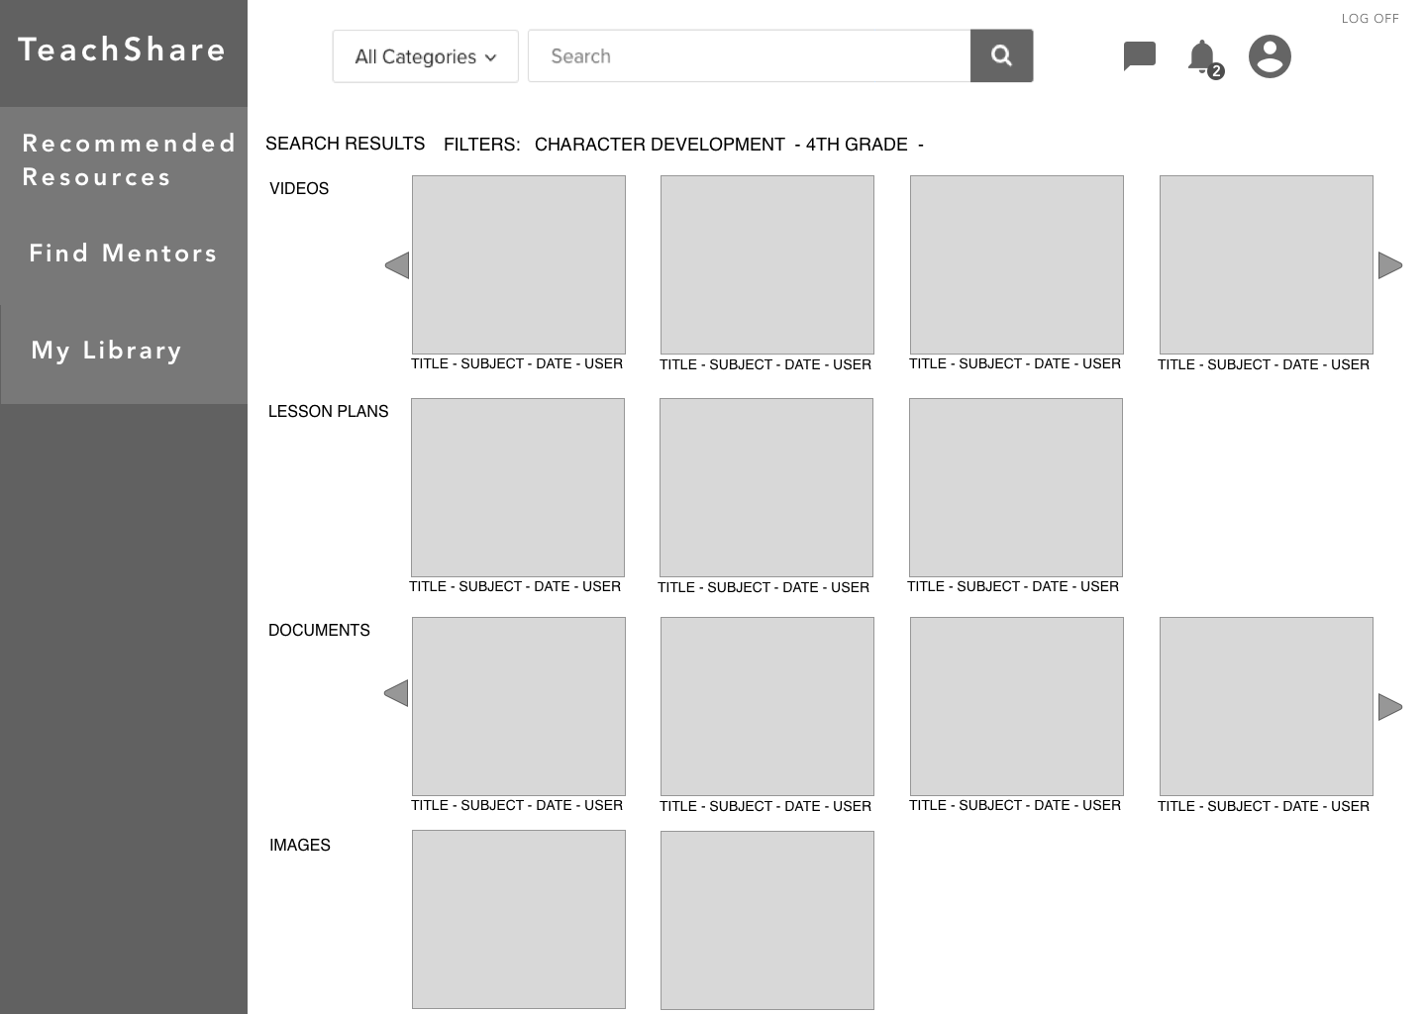Select the Character Development filter
Image resolution: width=1426 pixels, height=1014 pixels.
tap(660, 145)
